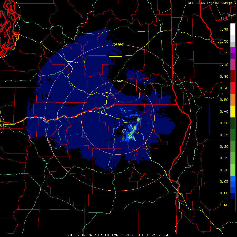Viewport: 237px width, 237px height.
Task: Click the 0.70 legend value
Action: (x=224, y=88)
